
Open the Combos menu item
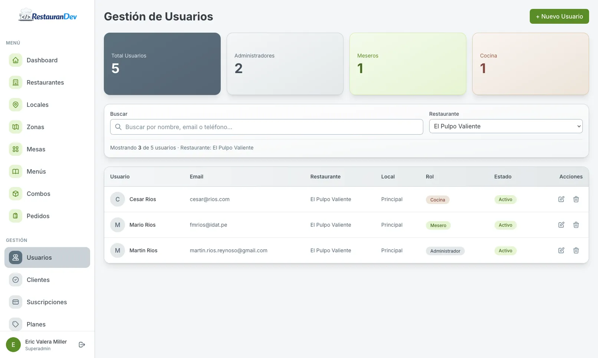47,194
